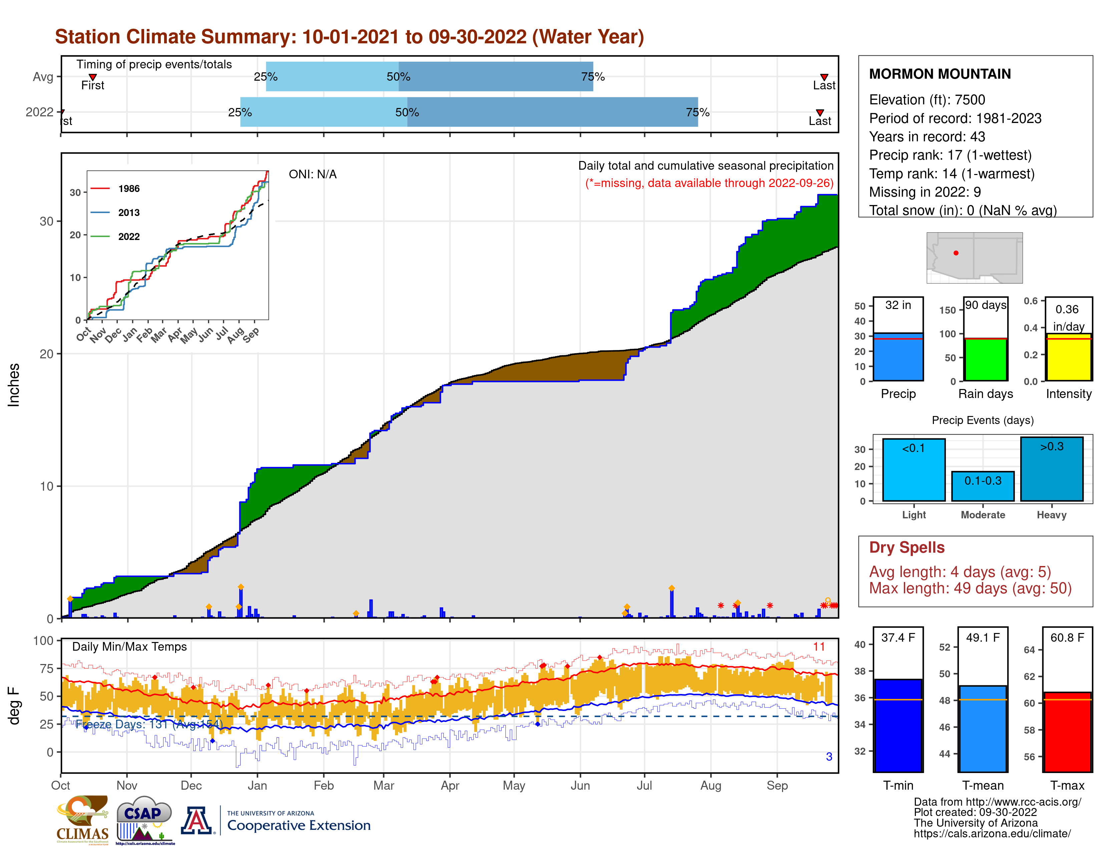Click the ONI: N/A label
This screenshot has width=1101, height=850.
pyautogui.click(x=313, y=174)
